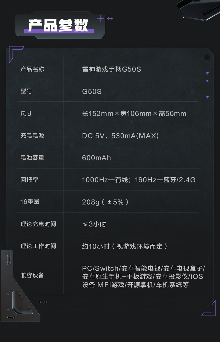Click the dark round dot in panel corner
Screen dimensions: 220x342
pos(207,57)
